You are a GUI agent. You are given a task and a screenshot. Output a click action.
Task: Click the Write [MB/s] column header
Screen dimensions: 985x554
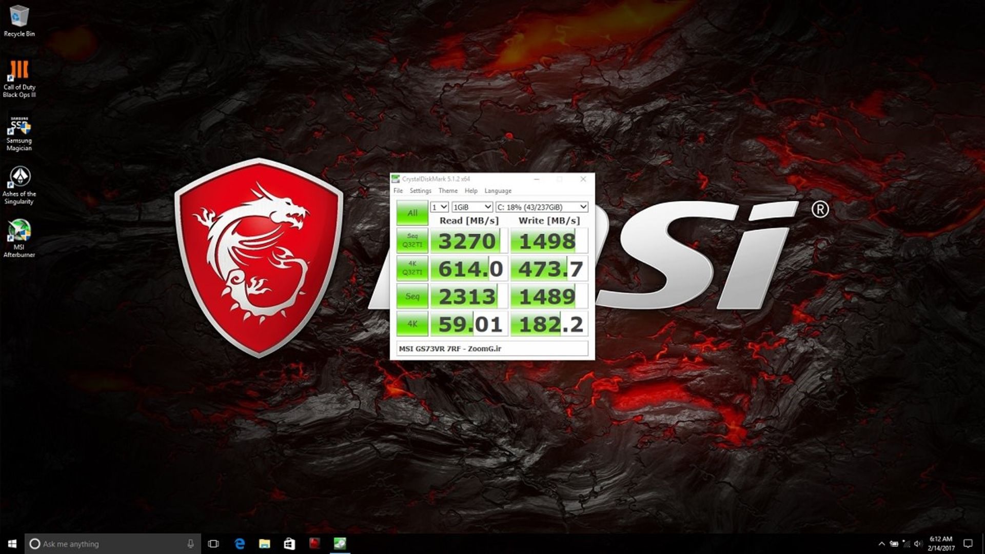tap(549, 221)
